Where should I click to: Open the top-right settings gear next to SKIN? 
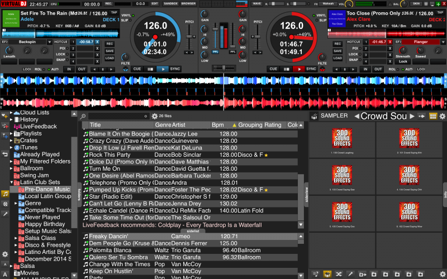coord(426,4)
